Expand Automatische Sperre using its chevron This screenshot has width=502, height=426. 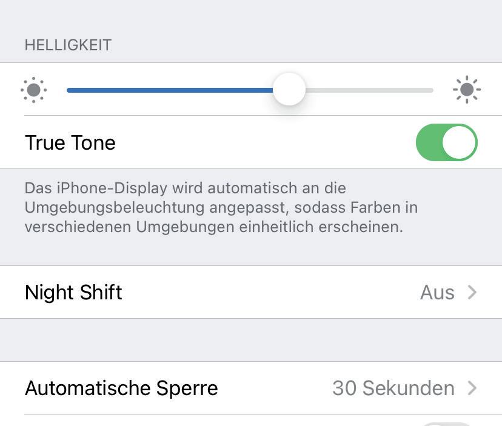pos(472,388)
